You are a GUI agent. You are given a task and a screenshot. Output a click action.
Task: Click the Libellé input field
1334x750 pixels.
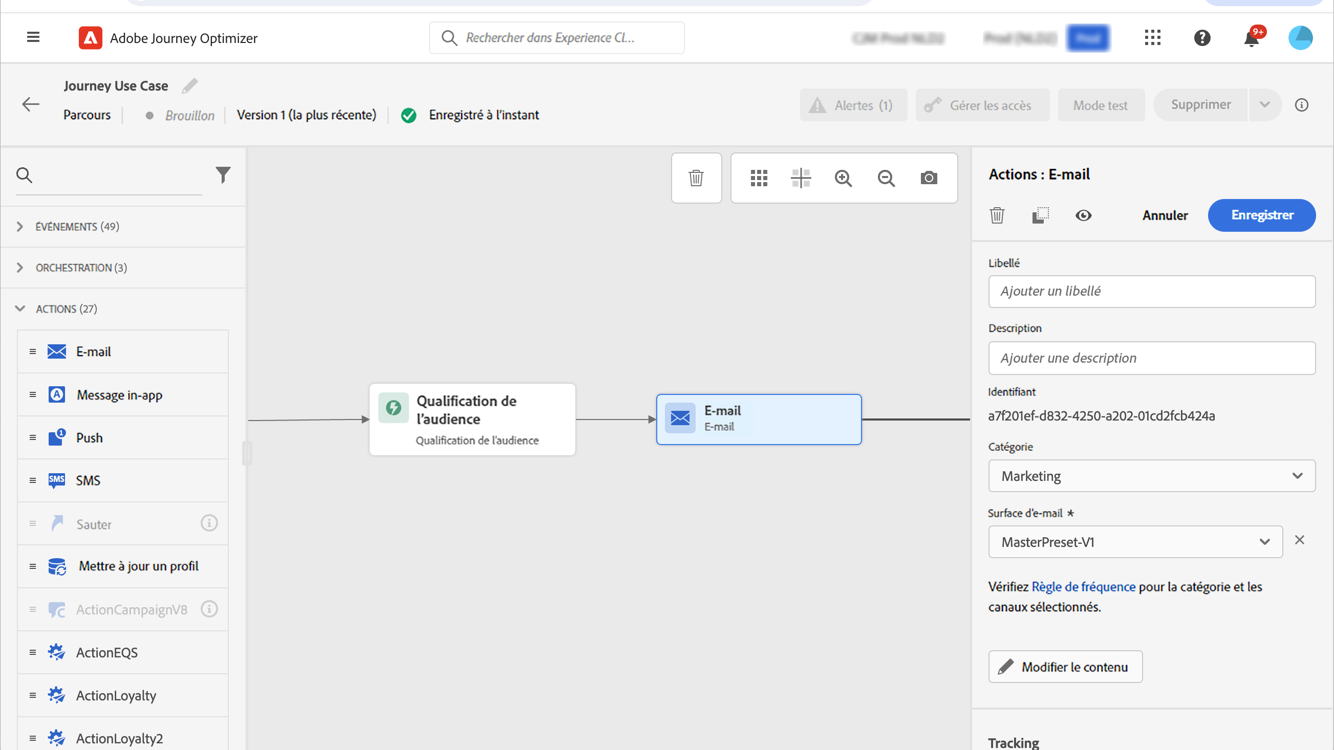(x=1151, y=292)
